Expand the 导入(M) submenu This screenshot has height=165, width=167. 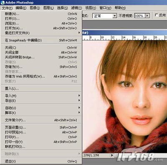click(41, 96)
